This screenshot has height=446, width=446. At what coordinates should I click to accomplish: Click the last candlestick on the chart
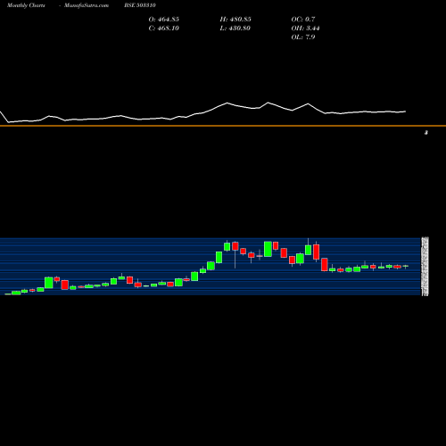[x=406, y=267]
